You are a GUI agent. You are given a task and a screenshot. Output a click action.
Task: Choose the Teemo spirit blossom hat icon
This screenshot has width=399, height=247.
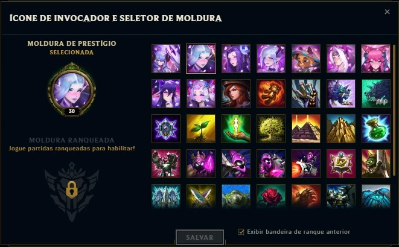click(x=306, y=59)
